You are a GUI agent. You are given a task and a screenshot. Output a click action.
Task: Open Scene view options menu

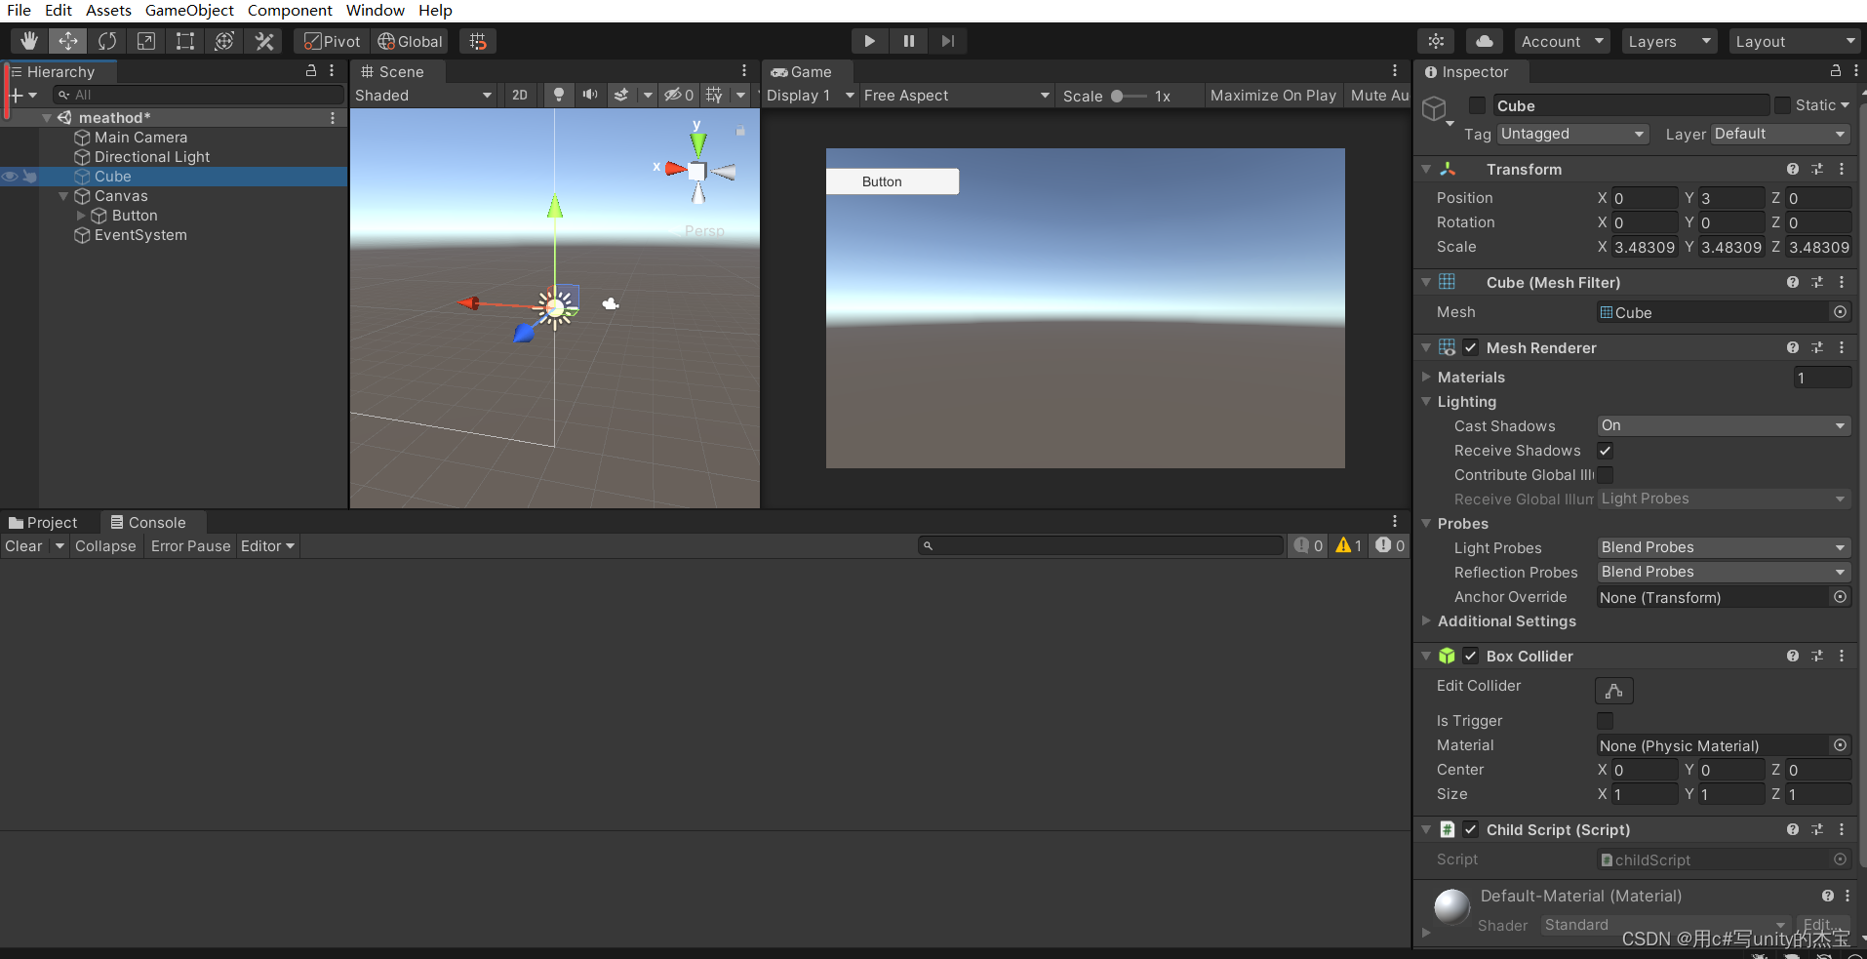744,70
